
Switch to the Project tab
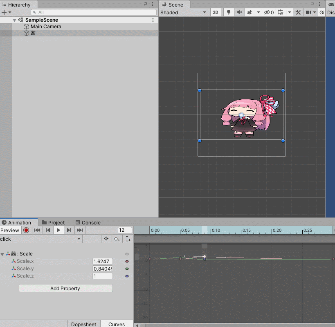53,222
